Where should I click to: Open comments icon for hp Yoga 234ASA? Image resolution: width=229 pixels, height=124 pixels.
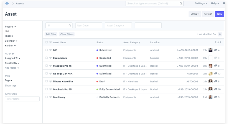point(216,74)
